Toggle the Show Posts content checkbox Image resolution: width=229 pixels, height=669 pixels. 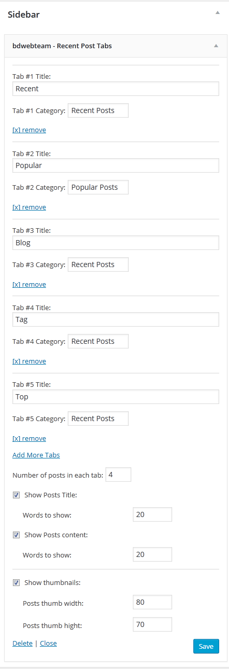tap(16, 535)
